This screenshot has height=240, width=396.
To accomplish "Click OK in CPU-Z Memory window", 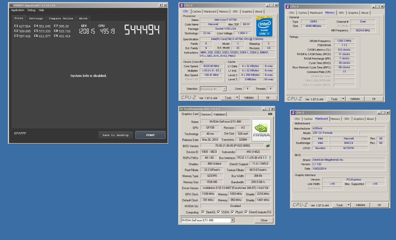I will 374,99.
